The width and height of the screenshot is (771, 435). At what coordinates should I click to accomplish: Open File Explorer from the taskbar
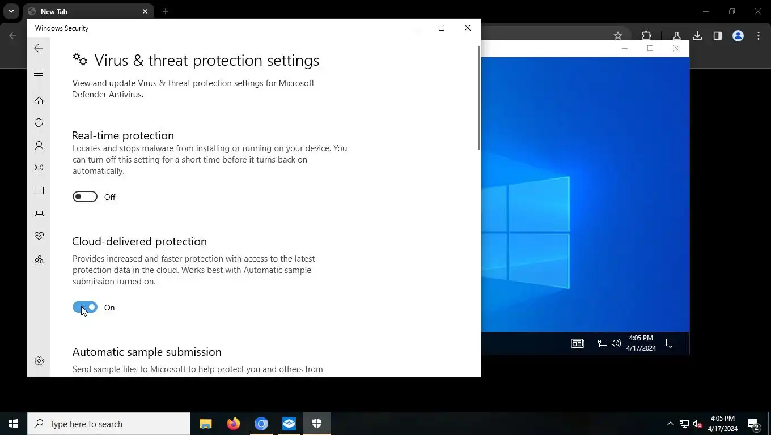[205, 424]
